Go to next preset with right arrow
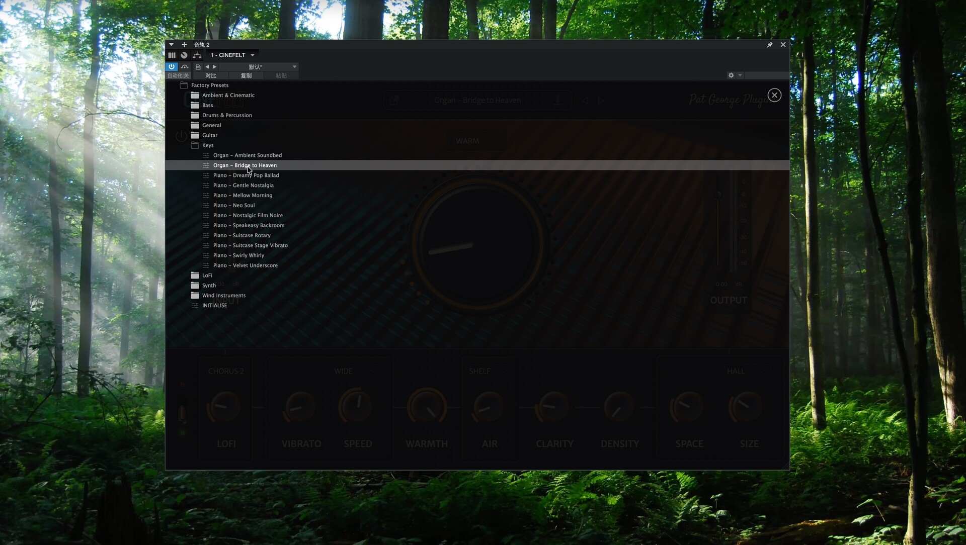 coord(215,67)
